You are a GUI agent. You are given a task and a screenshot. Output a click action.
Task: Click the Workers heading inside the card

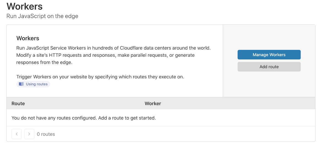coord(28,38)
